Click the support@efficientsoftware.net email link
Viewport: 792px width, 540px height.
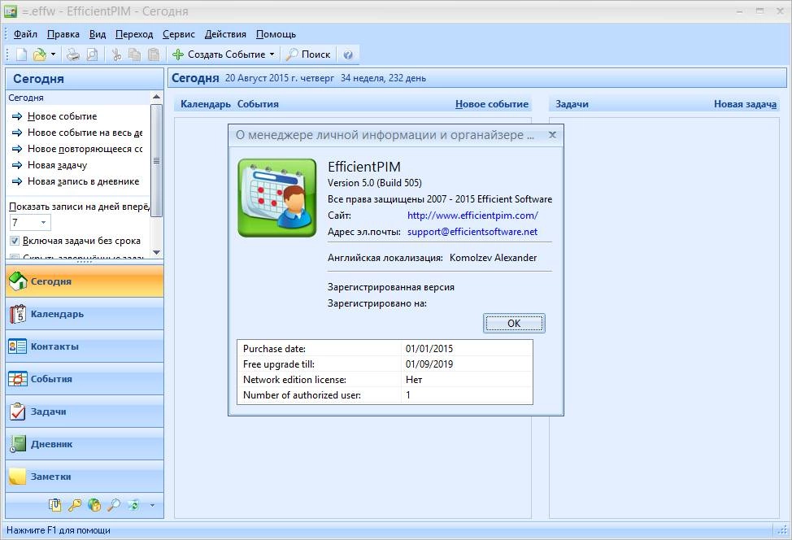pyautogui.click(x=472, y=231)
